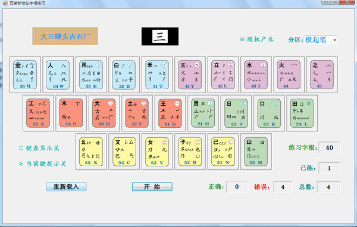Select the 山 25 M key card
The image size is (357, 227).
pos(256,152)
